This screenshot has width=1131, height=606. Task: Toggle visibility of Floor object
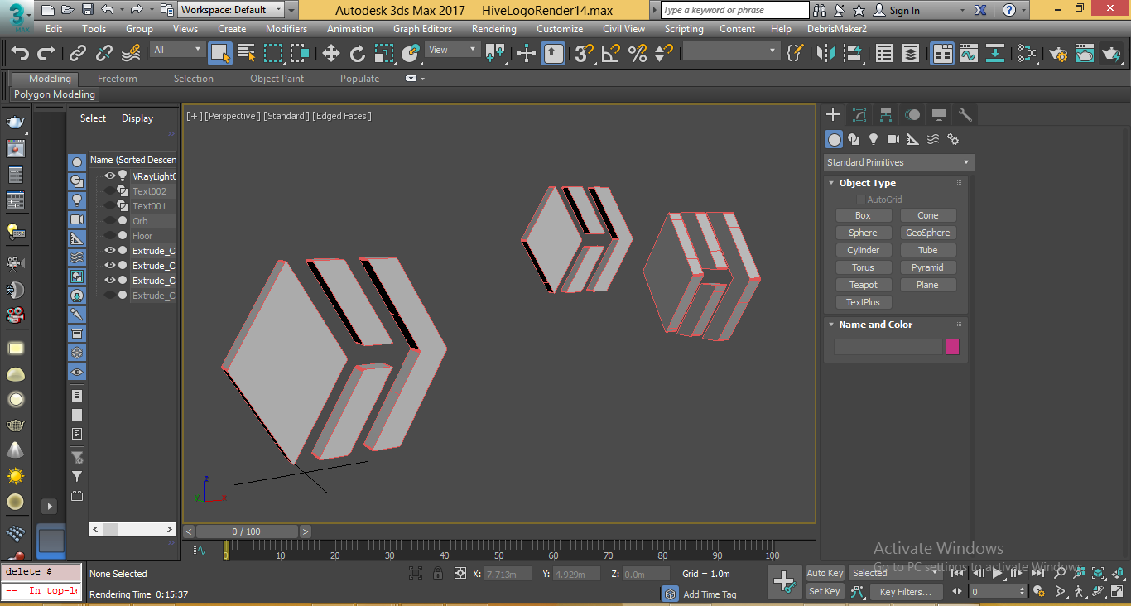109,236
